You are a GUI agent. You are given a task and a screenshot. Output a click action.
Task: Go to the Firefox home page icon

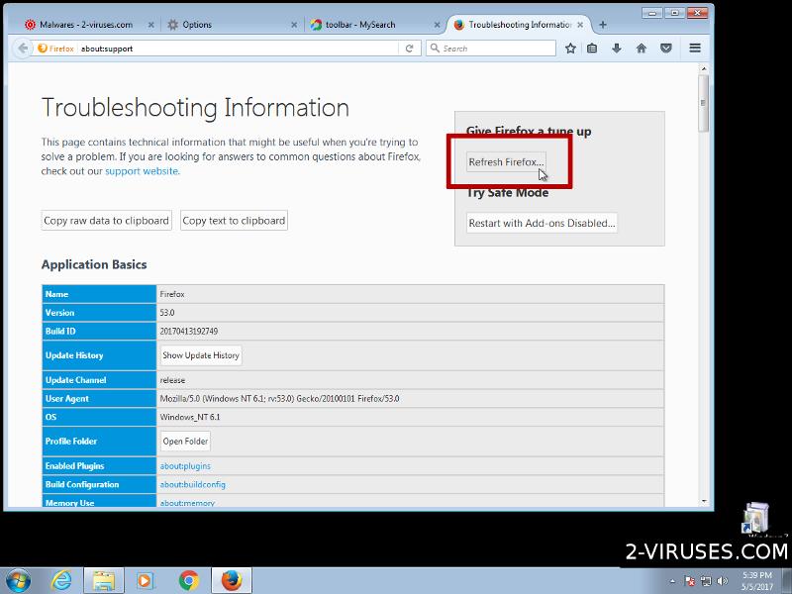click(641, 48)
